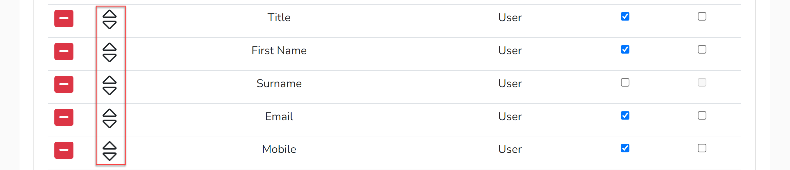The height and width of the screenshot is (170, 790).
Task: Move the Title row down
Action: 109,25
